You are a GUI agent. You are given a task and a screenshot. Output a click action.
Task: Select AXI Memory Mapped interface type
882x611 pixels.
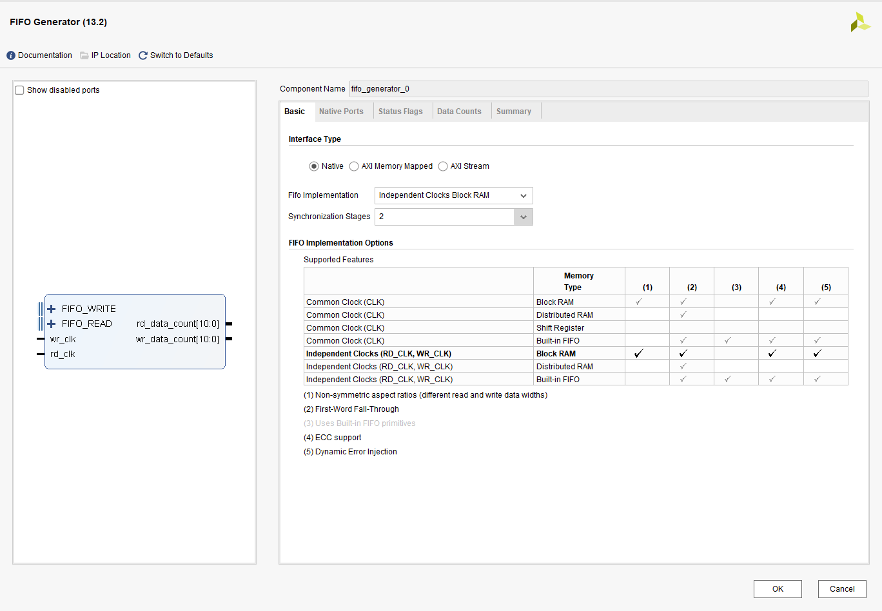(354, 166)
